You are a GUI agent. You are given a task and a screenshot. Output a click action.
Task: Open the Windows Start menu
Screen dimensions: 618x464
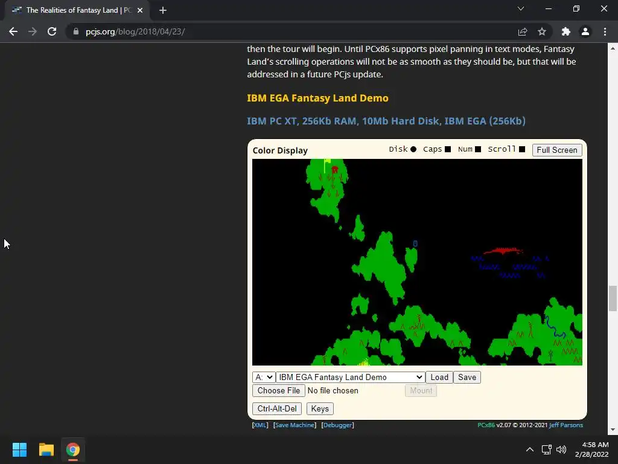pyautogui.click(x=19, y=449)
